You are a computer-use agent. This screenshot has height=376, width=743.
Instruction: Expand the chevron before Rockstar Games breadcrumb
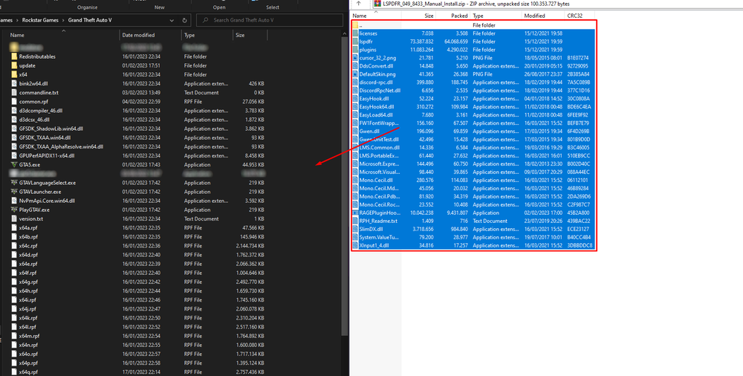point(18,20)
